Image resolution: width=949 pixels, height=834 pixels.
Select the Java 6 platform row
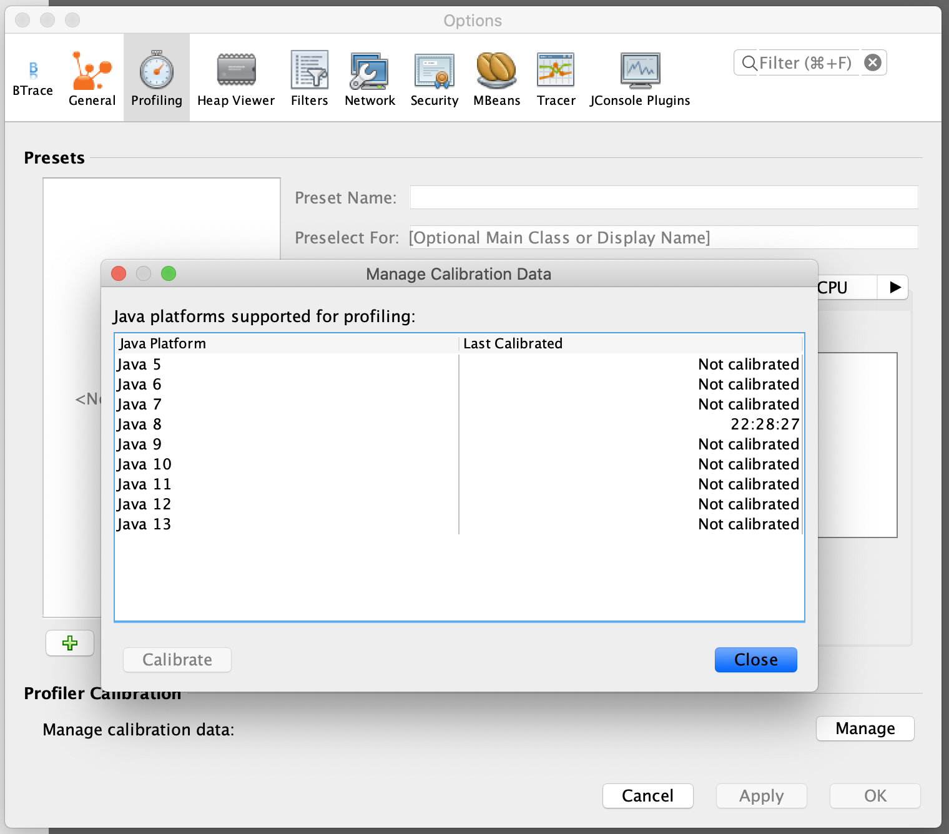(x=459, y=385)
